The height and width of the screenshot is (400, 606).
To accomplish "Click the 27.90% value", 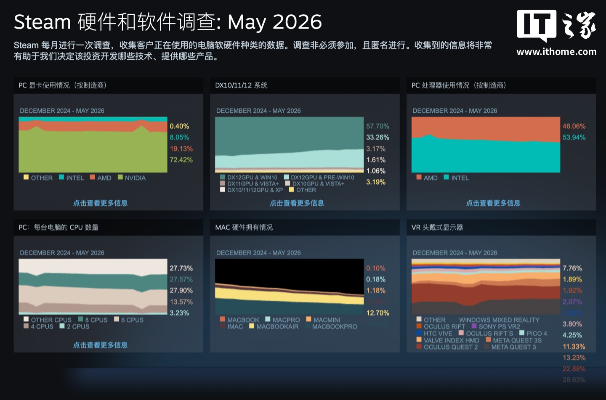I will 181,291.
